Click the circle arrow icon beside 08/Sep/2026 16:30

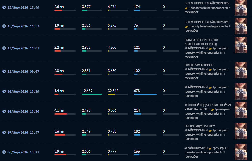tap(4, 111)
